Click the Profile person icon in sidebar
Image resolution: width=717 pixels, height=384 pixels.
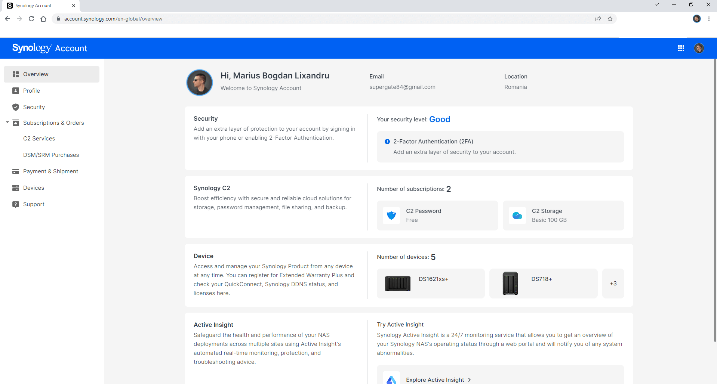[x=16, y=91]
